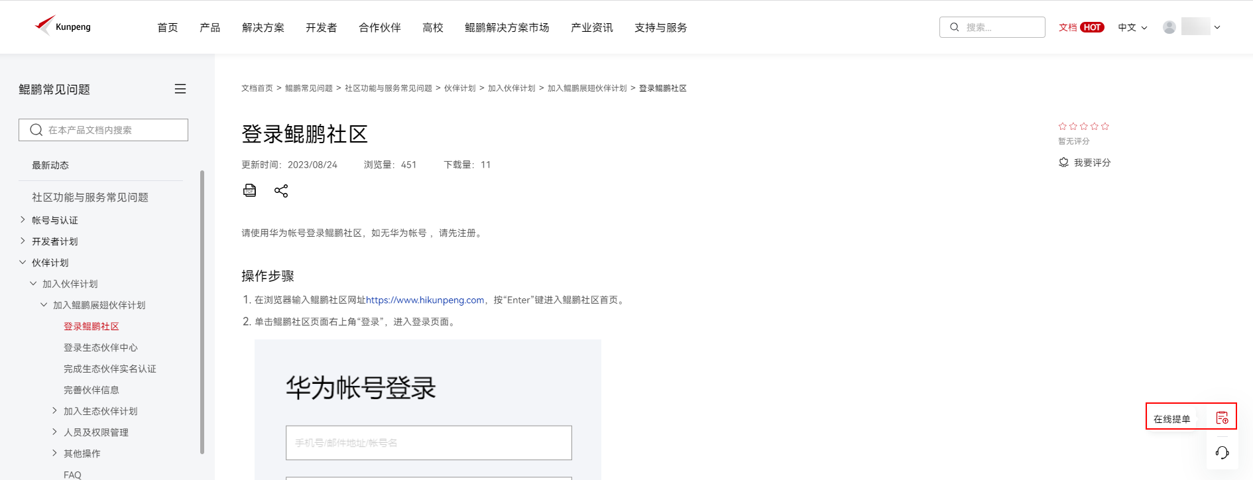Viewport: 1253px width, 480px height.
Task: Click the badge icon beside 我要评分
Action: coord(1063,162)
